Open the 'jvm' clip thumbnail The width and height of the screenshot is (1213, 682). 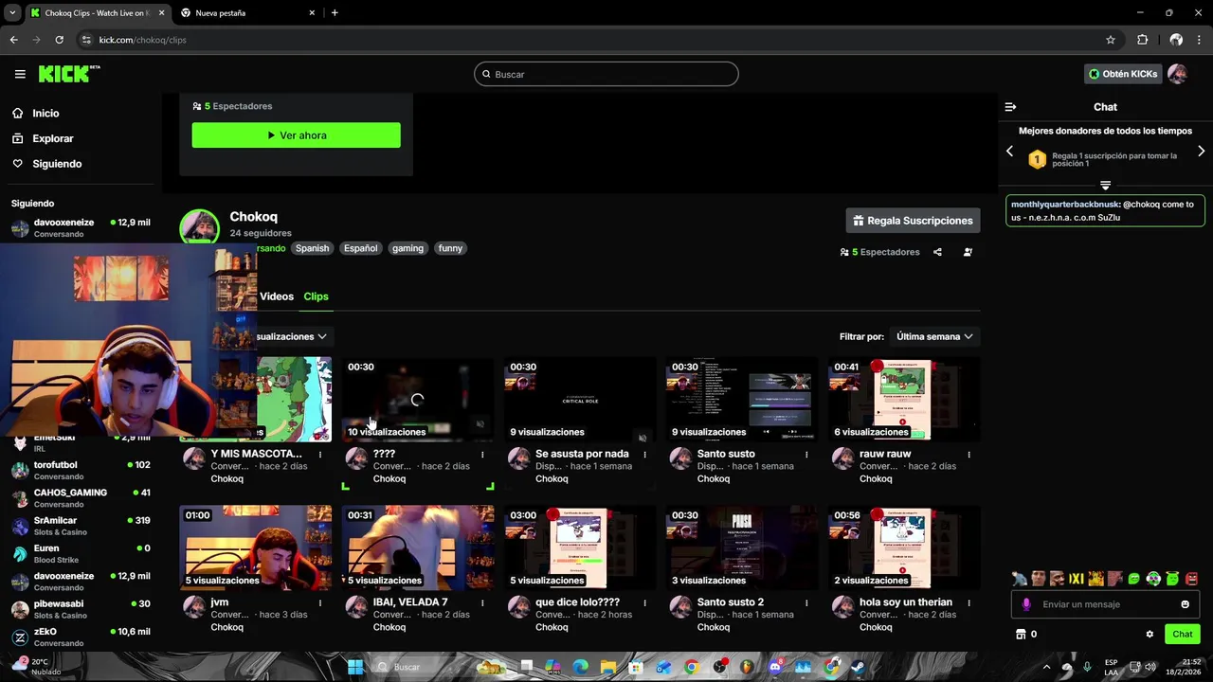point(256,547)
